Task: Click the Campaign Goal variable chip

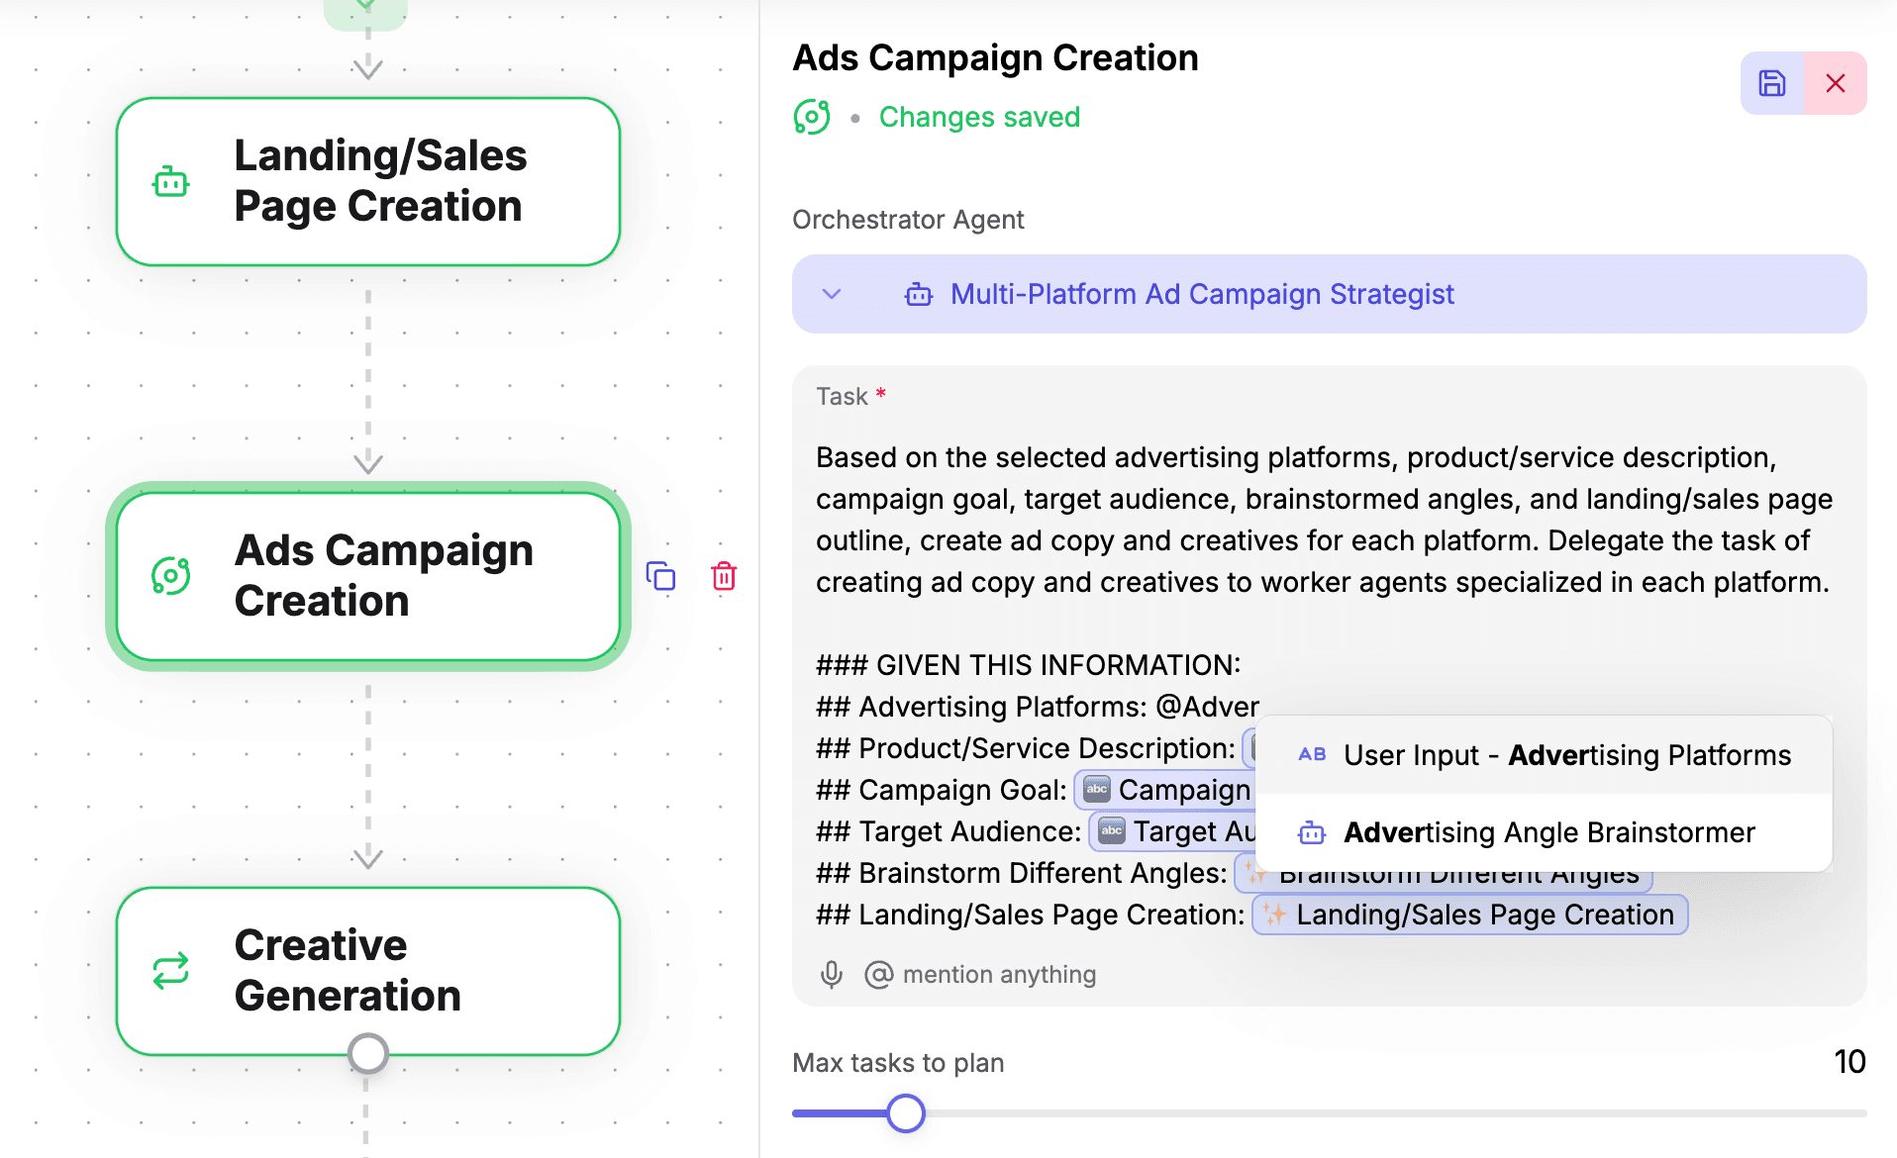Action: pos(1166,790)
